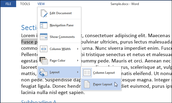The image size is (172, 103).
Task: Click the Layout pages icon
Action: click(x=43, y=72)
